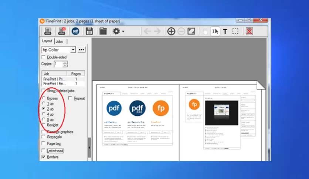Image resolution: width=309 pixels, height=179 pixels.
Task: Switch to the Jobs tab
Action: [59, 41]
